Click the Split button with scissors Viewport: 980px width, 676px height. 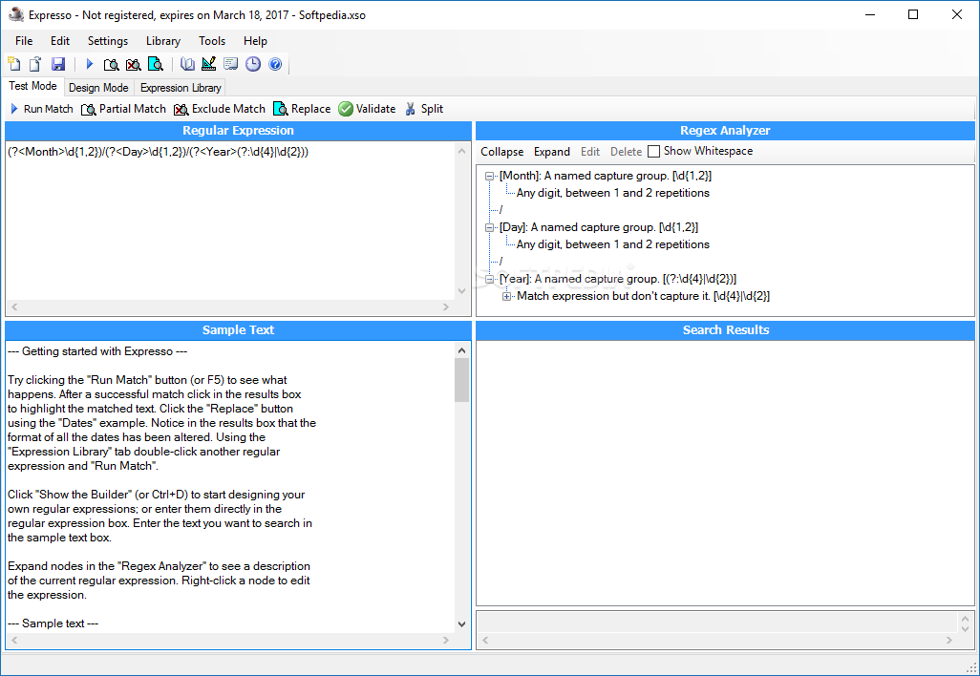[x=424, y=109]
